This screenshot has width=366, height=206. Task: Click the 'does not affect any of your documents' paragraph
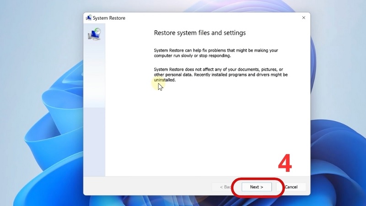[221, 75]
